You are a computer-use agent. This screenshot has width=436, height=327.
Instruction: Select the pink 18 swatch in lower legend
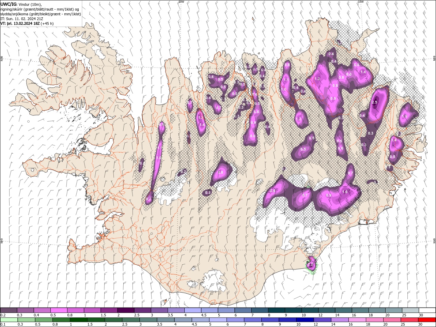point(375,320)
